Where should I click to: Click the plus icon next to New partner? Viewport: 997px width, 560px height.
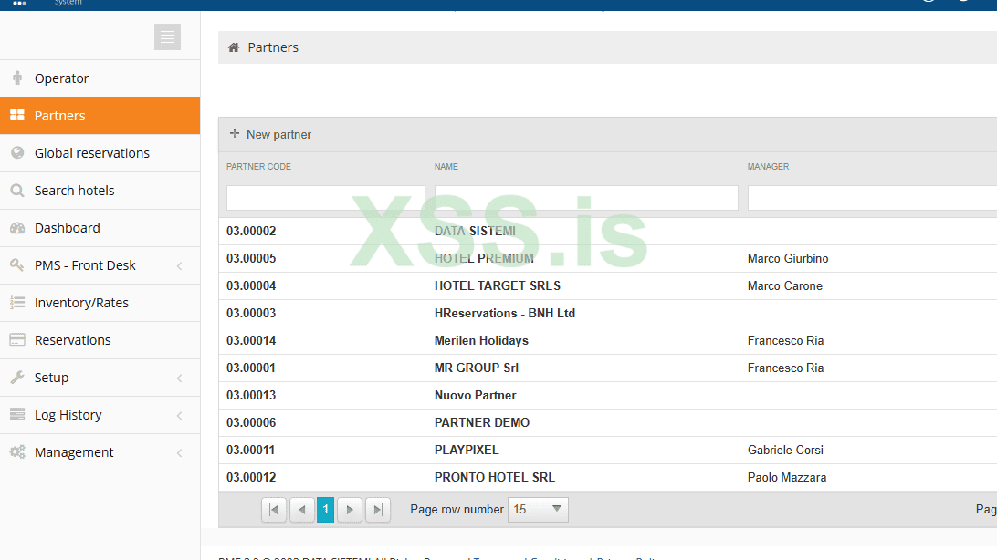pyautogui.click(x=235, y=133)
